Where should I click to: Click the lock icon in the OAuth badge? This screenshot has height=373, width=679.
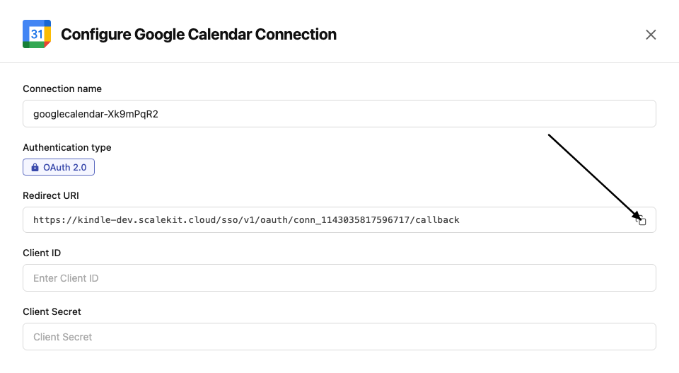[35, 168]
